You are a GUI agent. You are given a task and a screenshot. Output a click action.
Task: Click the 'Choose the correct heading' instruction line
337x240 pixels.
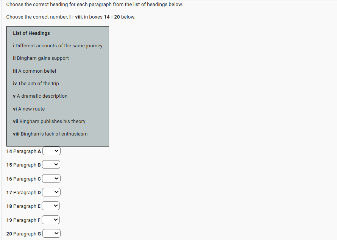(95, 5)
